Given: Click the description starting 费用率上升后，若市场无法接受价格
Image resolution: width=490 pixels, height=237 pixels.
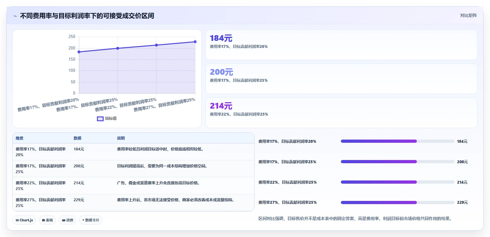Looking at the screenshot, I should [176, 200].
